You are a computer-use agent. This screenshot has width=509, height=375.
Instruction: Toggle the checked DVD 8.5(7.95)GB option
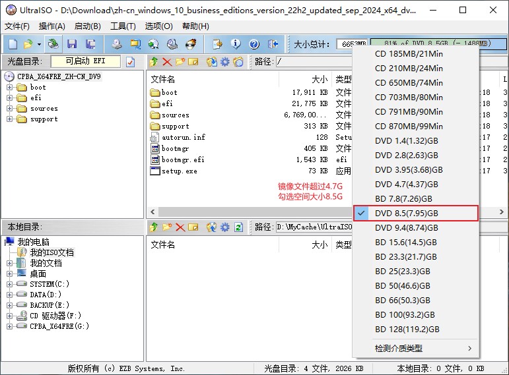pyautogui.click(x=406, y=213)
